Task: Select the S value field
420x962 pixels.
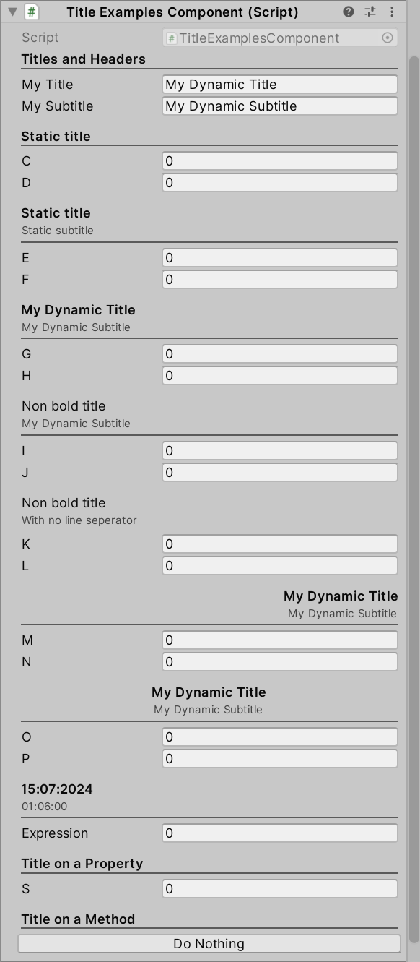Action: [x=280, y=889]
